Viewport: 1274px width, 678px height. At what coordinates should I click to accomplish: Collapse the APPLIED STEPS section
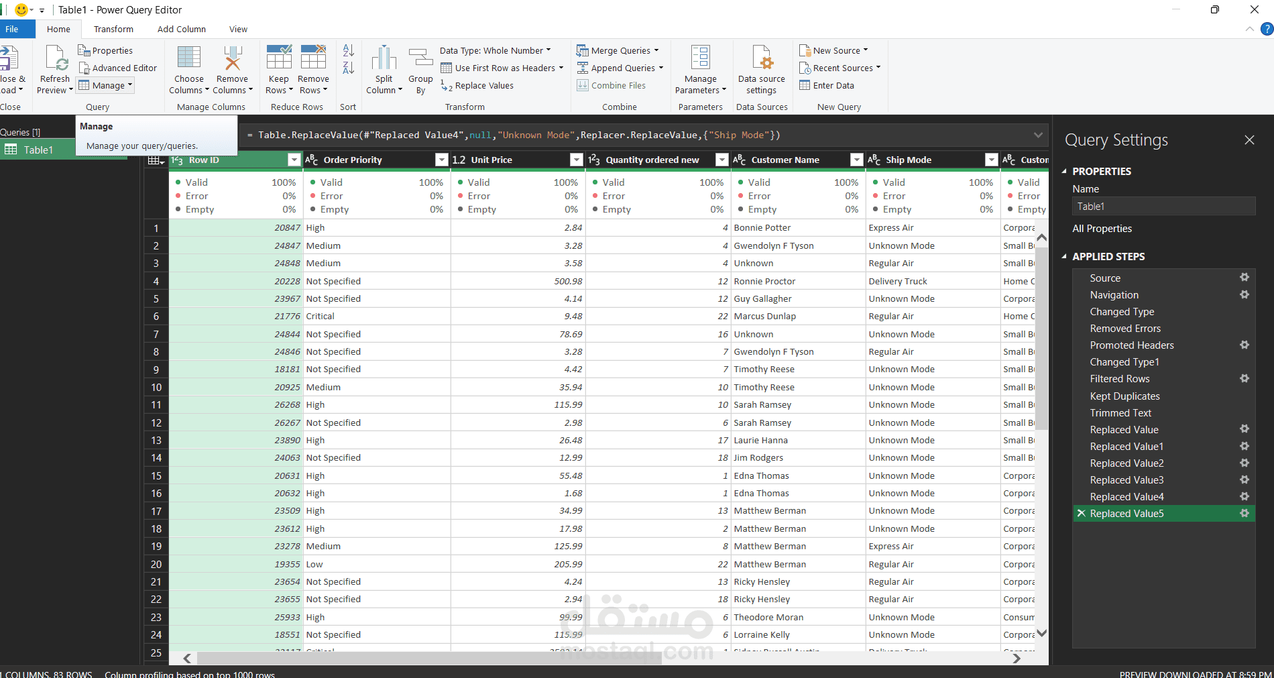1064,257
